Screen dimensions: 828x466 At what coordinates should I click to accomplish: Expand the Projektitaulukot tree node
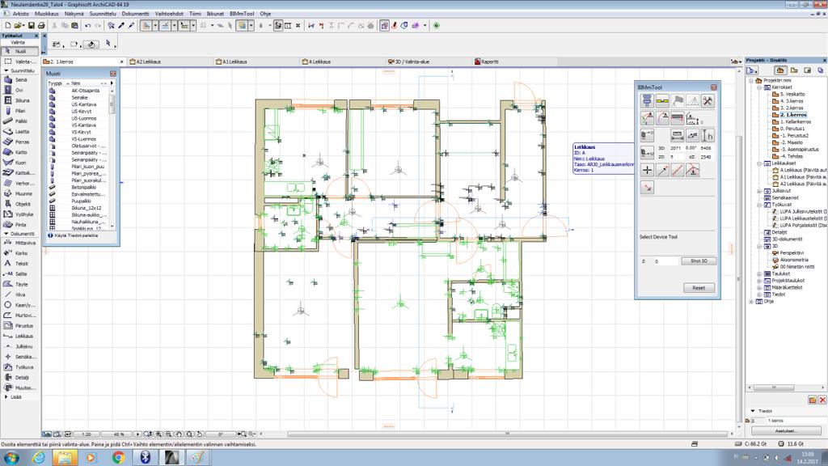[759, 281]
